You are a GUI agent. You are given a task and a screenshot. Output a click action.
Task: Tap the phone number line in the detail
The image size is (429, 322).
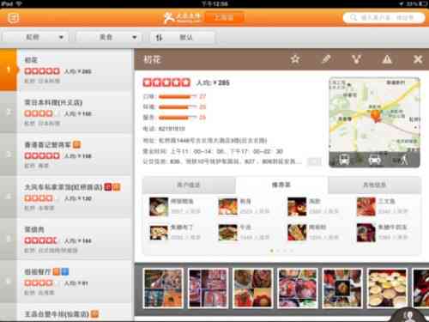coord(164,129)
